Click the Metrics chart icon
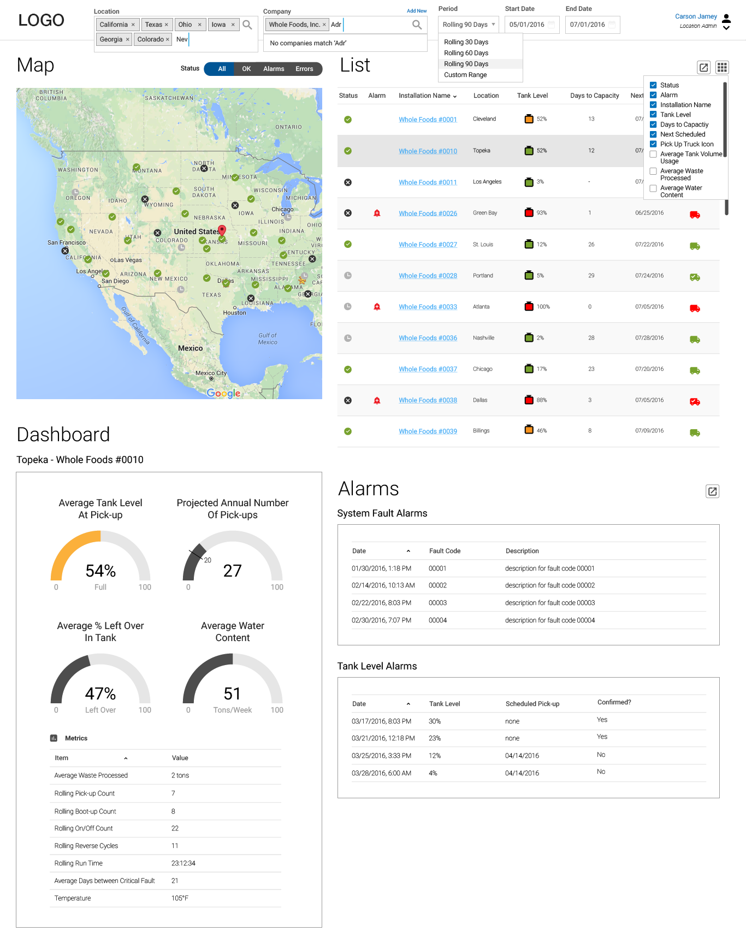The image size is (746, 943). (x=54, y=738)
